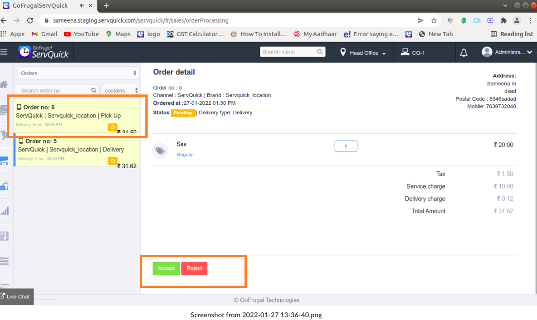Click the Total Amount ₹ 31.62 value
Screen dimensions: 537x320
[x=503, y=211]
